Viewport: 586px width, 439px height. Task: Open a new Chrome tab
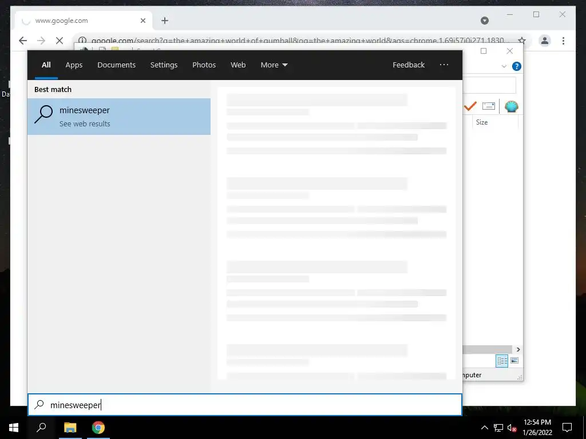pos(165,21)
